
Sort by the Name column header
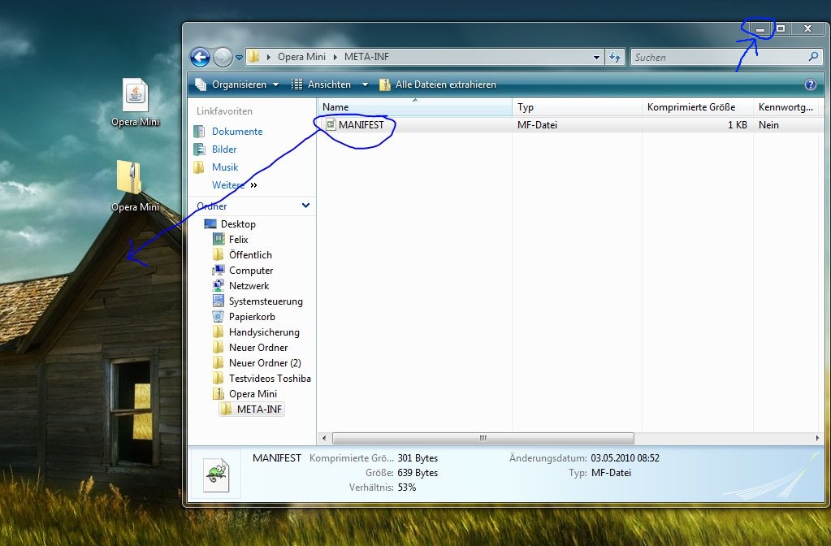pos(415,107)
